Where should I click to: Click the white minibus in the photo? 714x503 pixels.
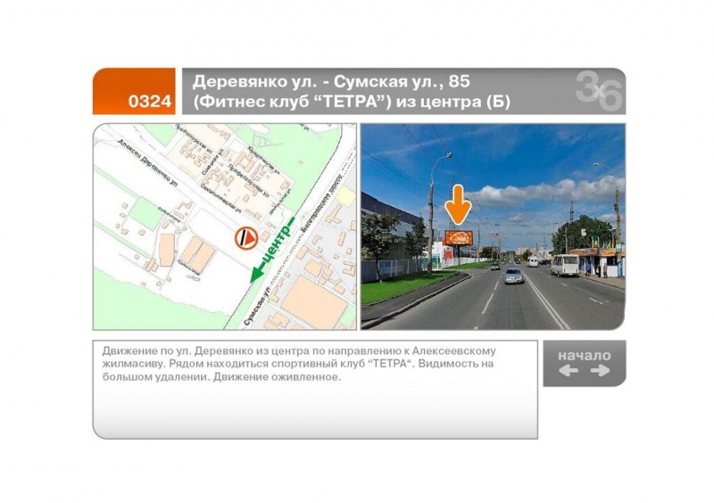point(564,265)
